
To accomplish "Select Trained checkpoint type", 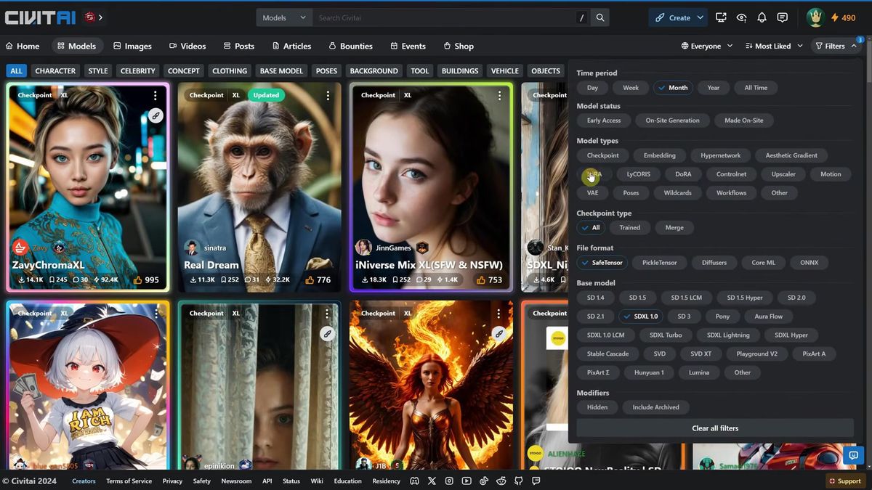I will tap(630, 228).
